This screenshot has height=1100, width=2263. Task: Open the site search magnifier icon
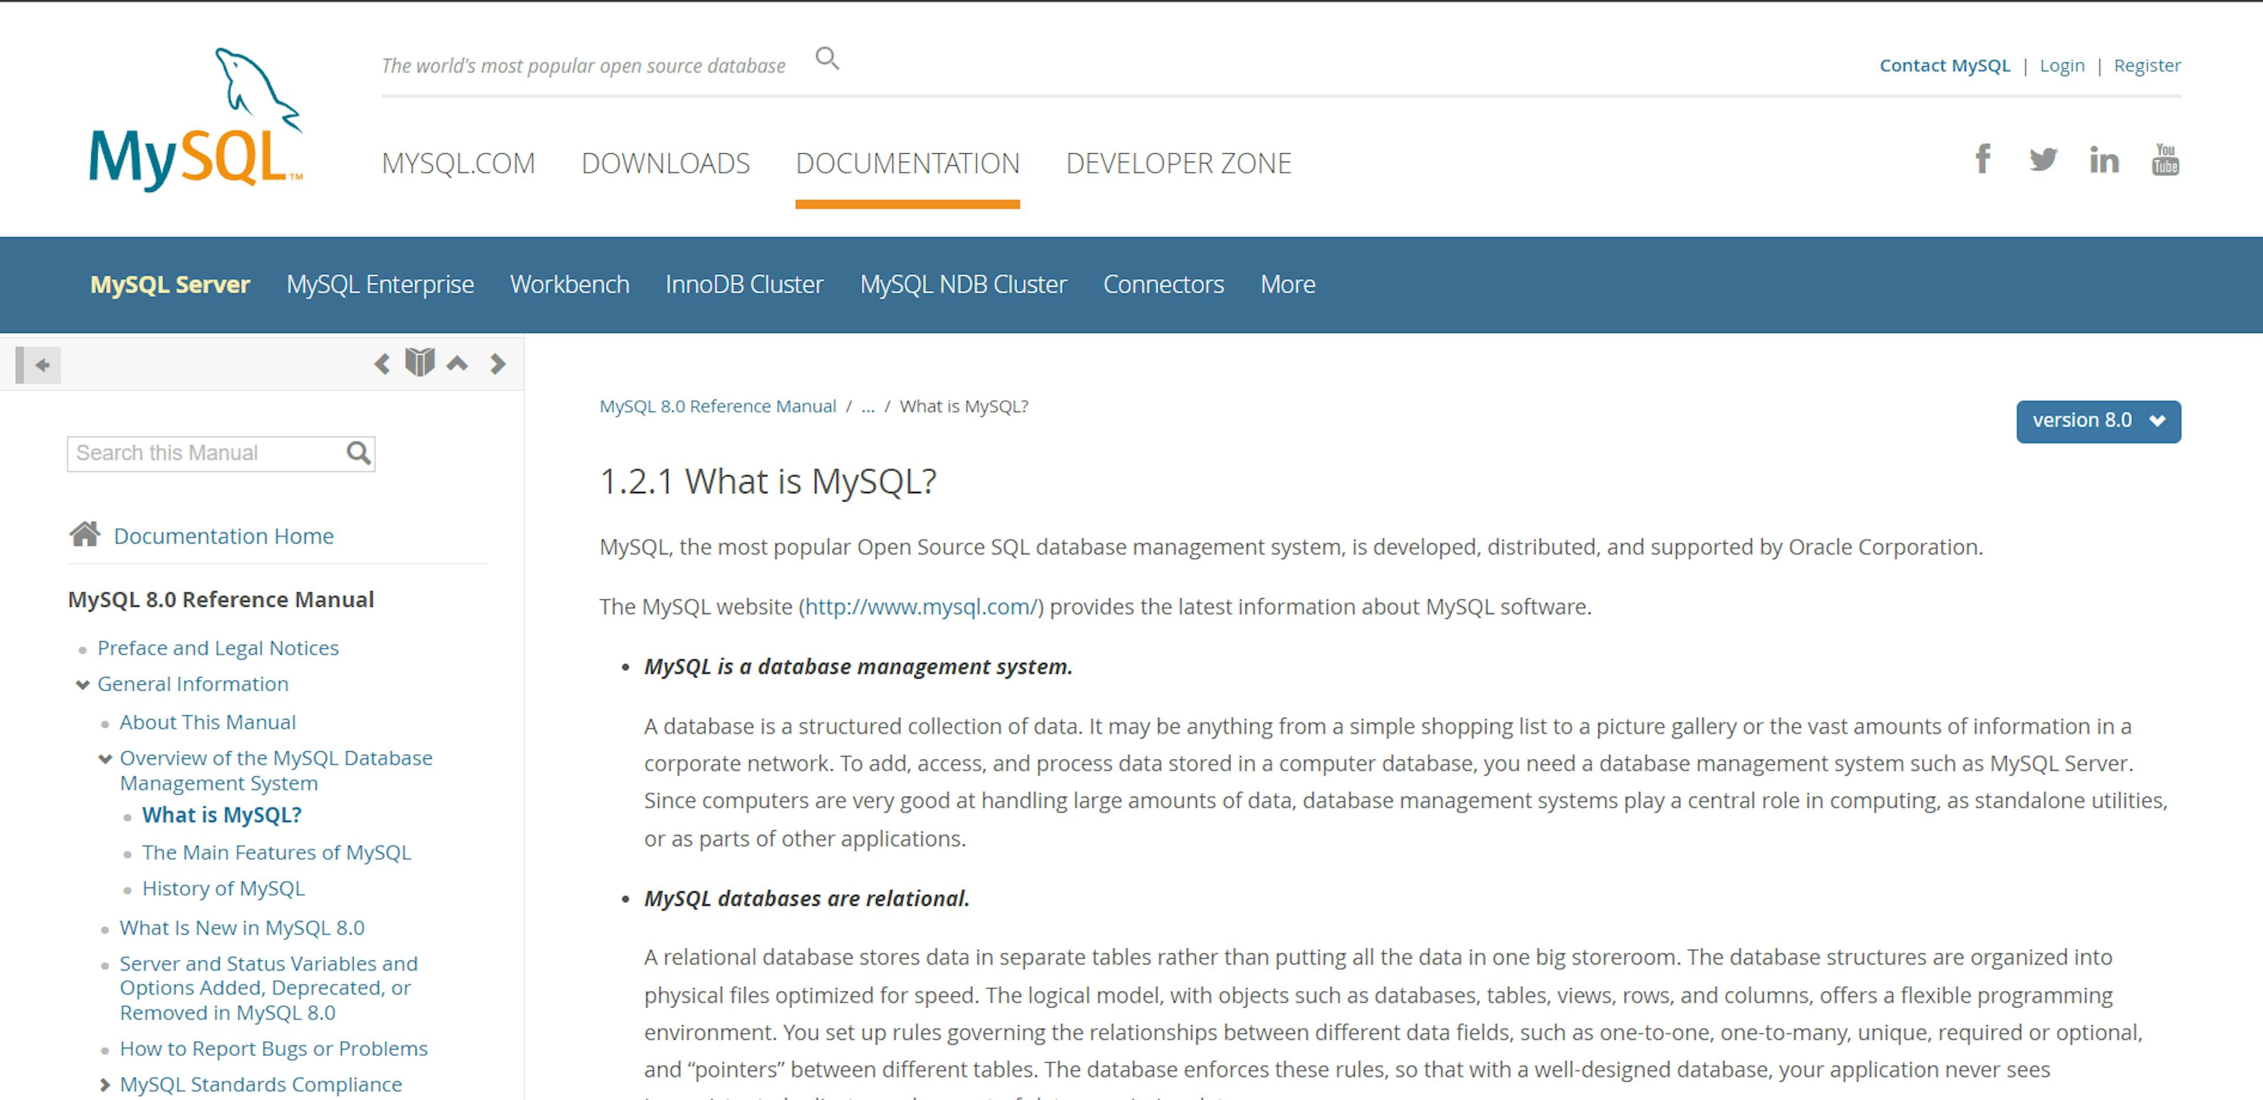pos(827,59)
